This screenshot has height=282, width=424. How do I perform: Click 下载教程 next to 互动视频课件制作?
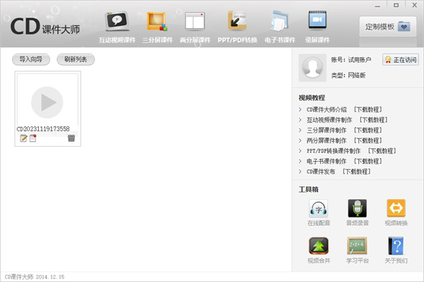[x=373, y=120]
